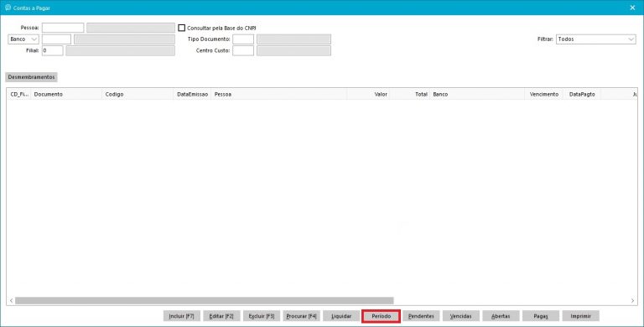
Task: Open the Banco dropdown selector
Action: (x=23, y=39)
